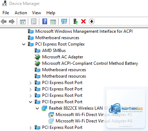
Task: Select Microsoft Windows Management Interface for ACPI
Action: click(84, 31)
